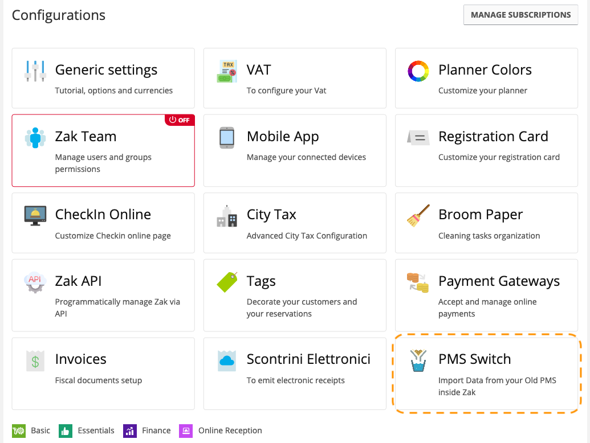The height and width of the screenshot is (443, 590).
Task: Click the Generic settings sliders icon
Action: coord(35,71)
